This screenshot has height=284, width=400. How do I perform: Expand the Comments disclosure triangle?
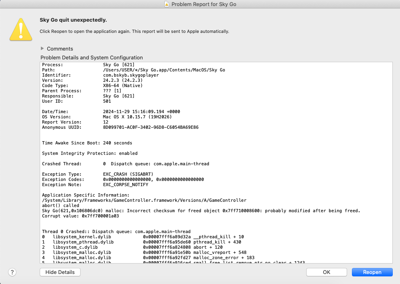42,48
